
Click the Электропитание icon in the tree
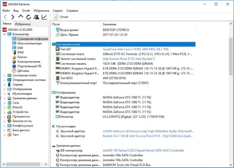click(x=14, y=62)
